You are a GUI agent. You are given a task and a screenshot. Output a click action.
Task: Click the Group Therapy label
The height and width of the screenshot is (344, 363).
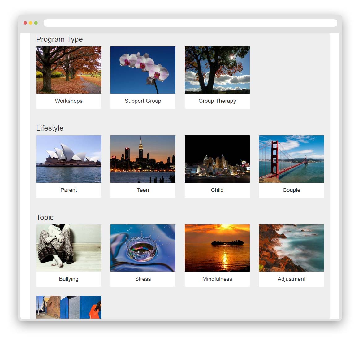(217, 101)
